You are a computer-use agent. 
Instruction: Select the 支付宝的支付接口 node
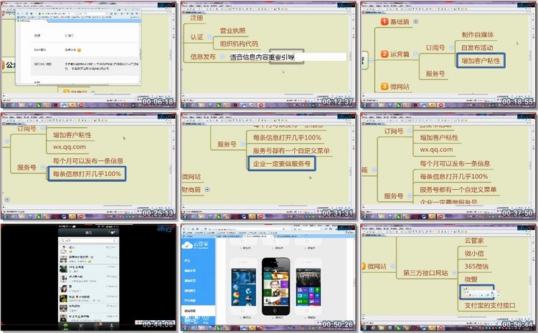pyautogui.click(x=490, y=306)
